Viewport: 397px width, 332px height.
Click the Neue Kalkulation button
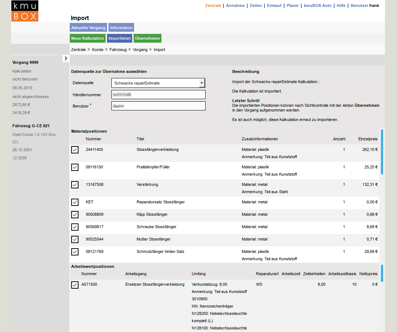[88, 38]
